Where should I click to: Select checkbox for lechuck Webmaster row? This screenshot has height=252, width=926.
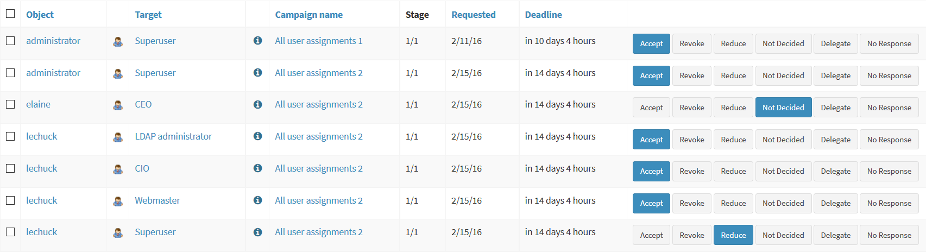10,200
